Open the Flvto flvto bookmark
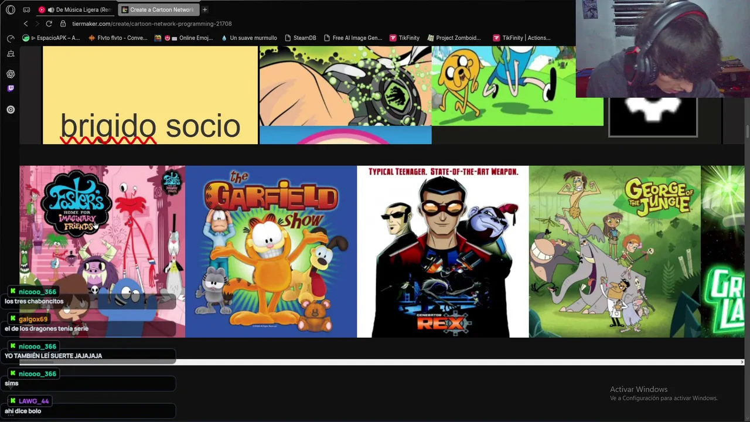The height and width of the screenshot is (422, 750). point(118,38)
